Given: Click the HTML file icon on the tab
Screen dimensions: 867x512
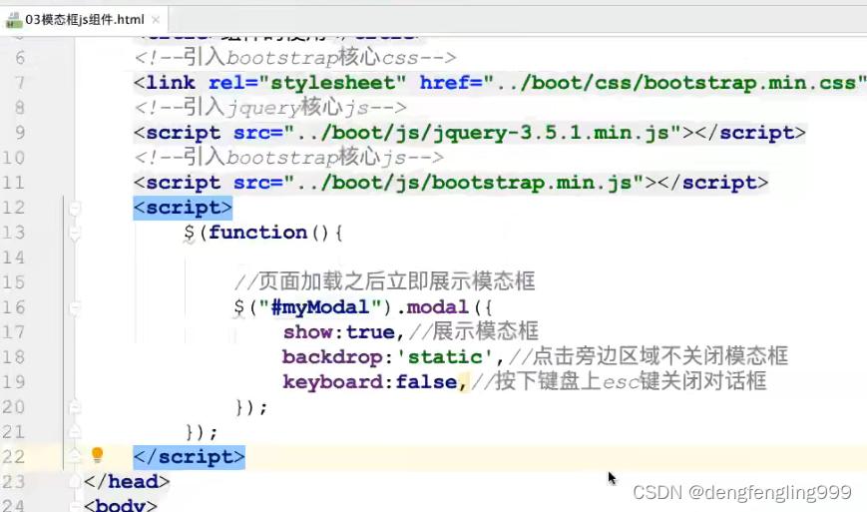Looking at the screenshot, I should tap(13, 20).
